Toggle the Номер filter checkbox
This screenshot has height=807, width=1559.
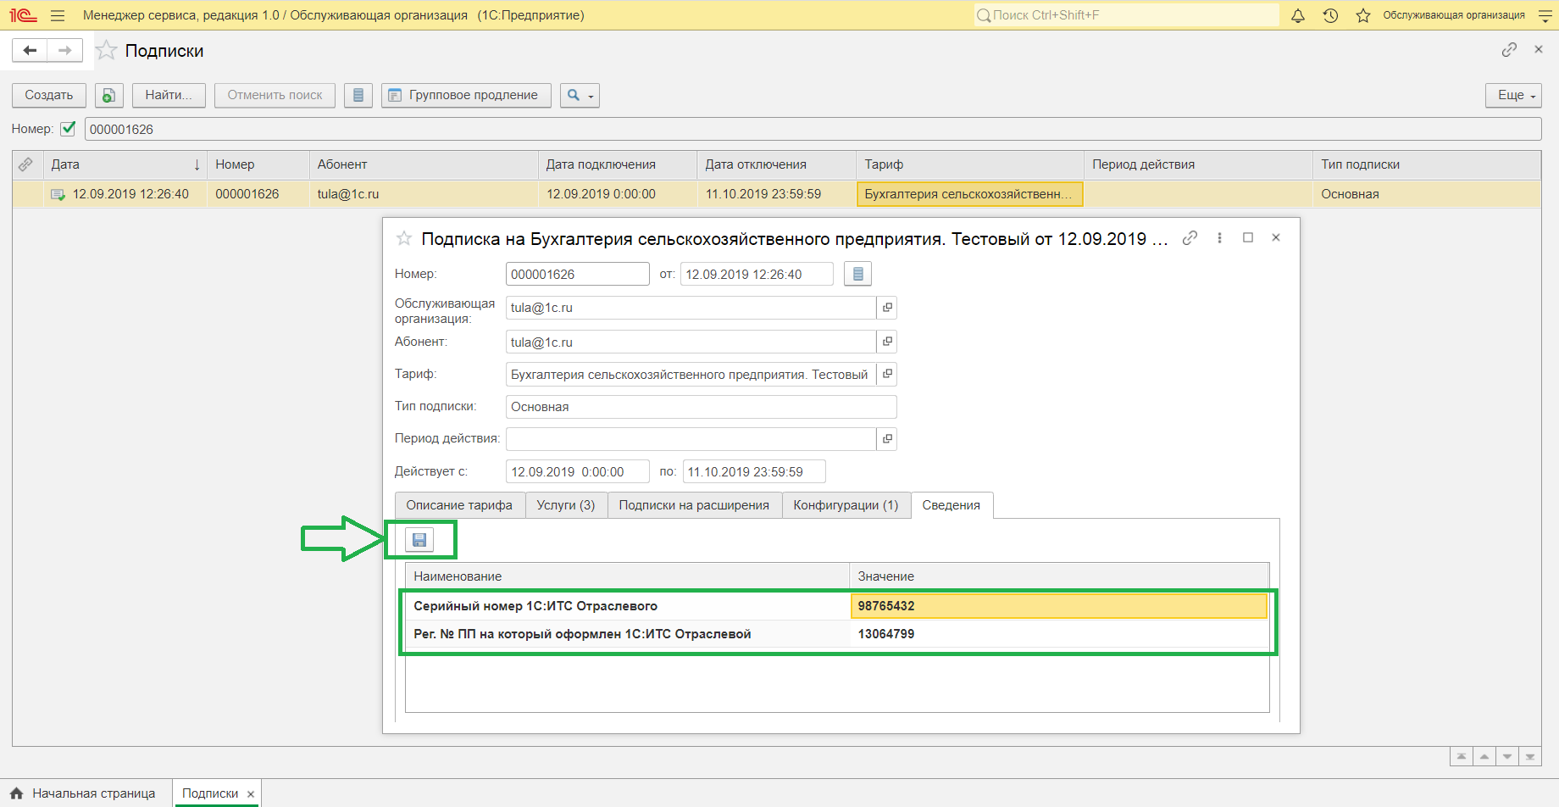[69, 129]
